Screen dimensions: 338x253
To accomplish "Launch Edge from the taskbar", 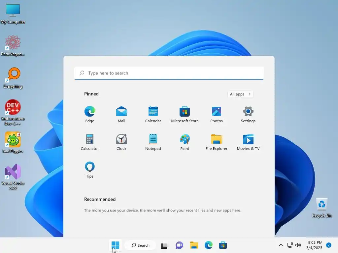I will pyautogui.click(x=209, y=245).
